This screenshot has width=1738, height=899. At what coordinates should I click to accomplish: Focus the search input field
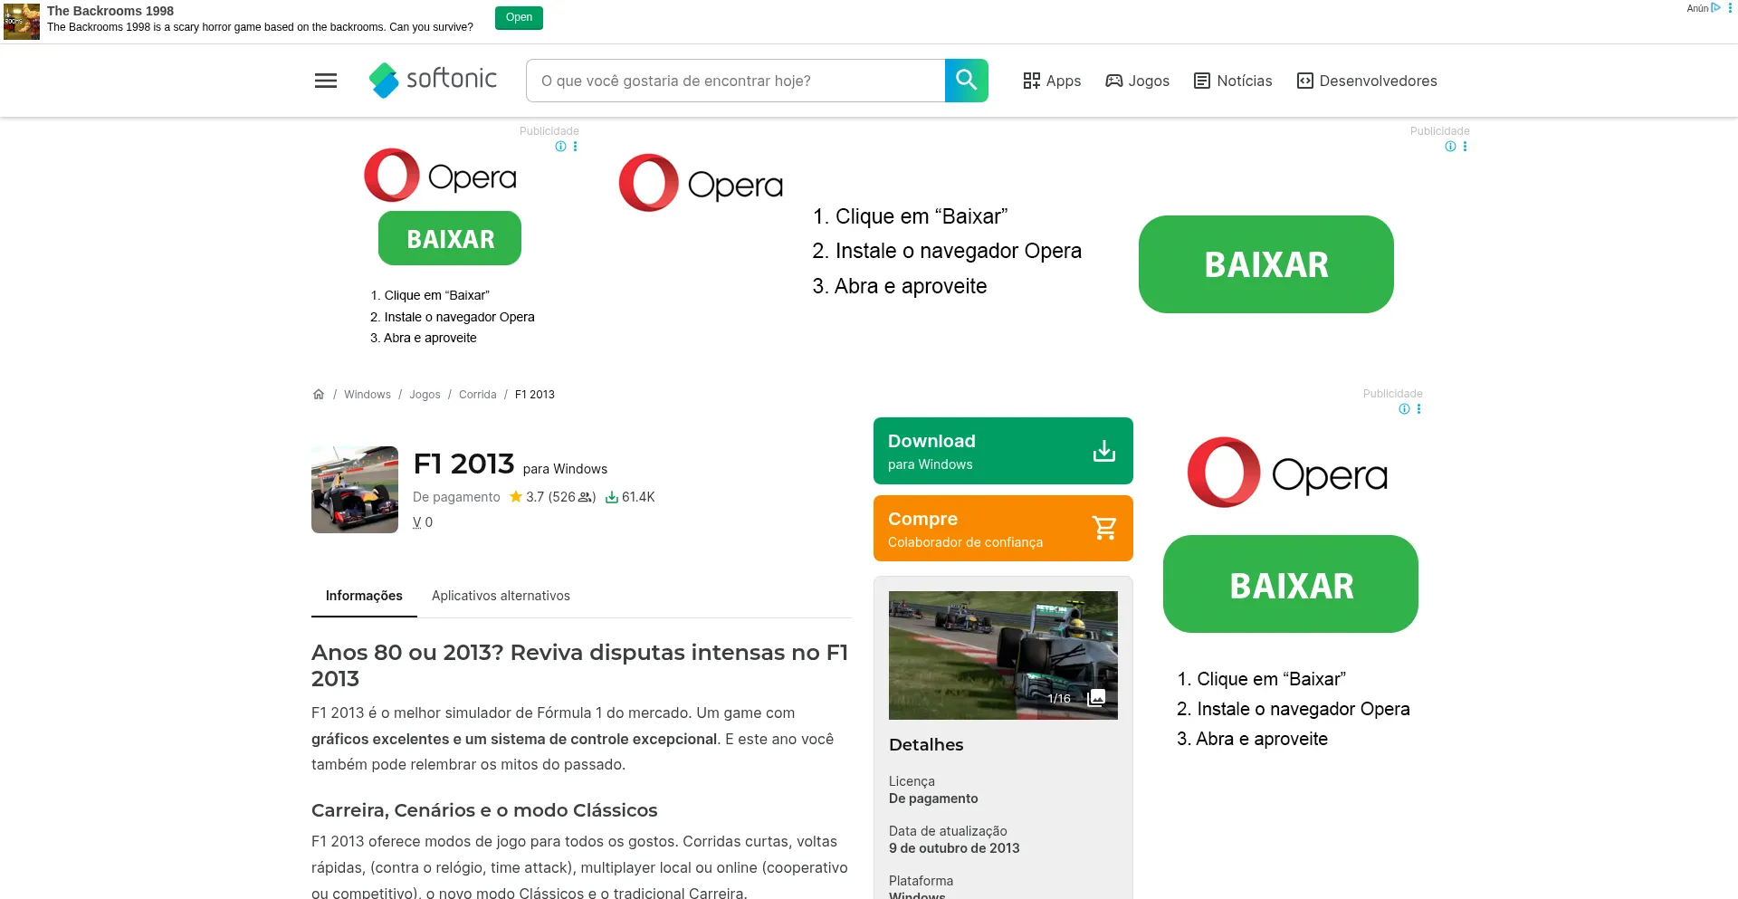(x=735, y=81)
